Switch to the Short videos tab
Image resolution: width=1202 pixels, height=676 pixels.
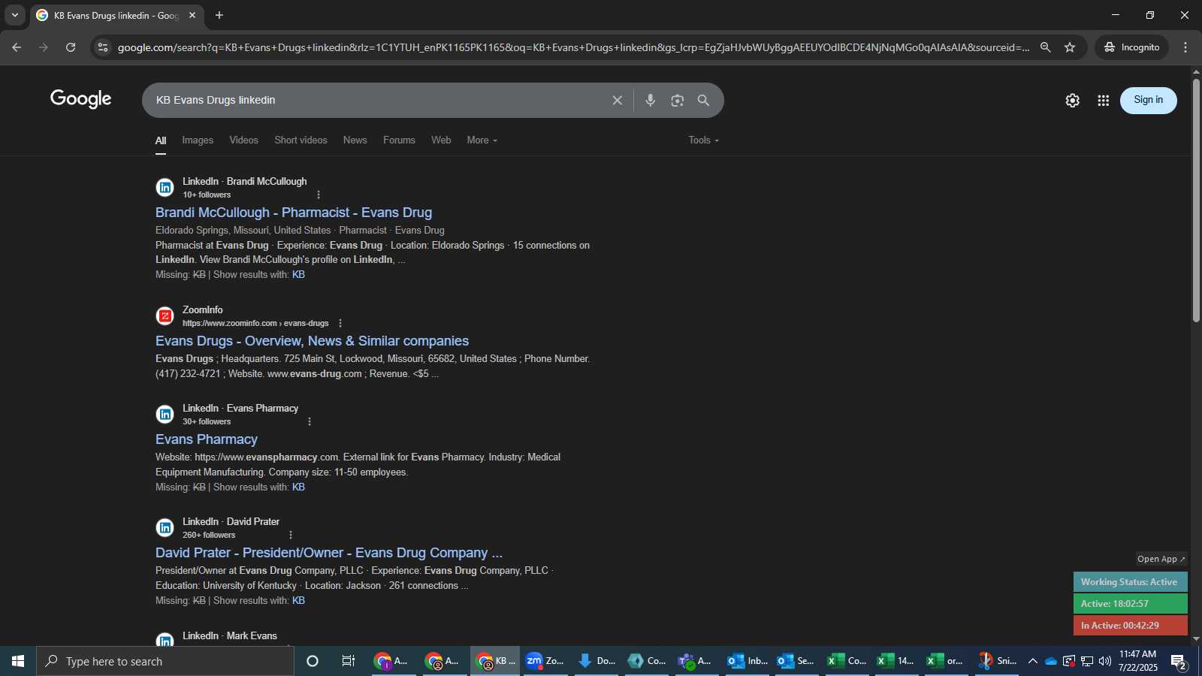point(300,140)
